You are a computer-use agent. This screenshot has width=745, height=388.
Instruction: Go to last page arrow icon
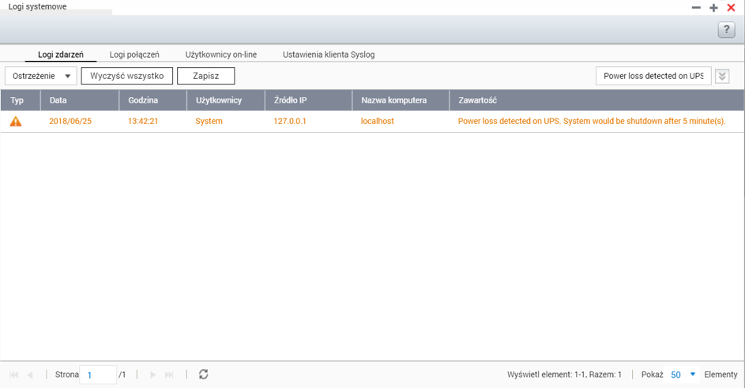click(x=169, y=375)
